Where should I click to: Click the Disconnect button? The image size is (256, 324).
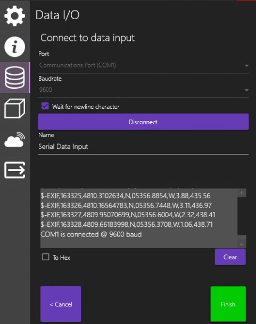(143, 122)
